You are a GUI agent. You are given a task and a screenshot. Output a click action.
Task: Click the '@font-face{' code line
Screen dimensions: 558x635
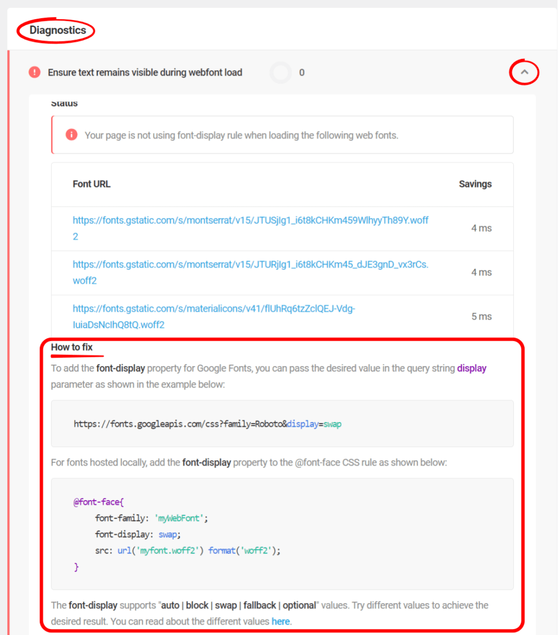[98, 502]
